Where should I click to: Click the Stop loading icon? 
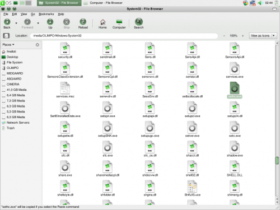(67, 22)
